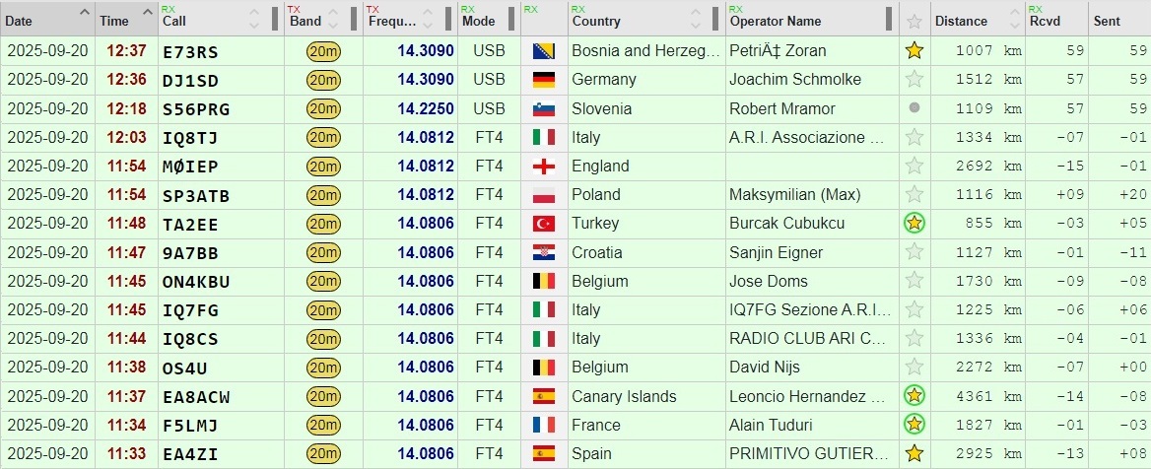Viewport: 1151px width, 469px height.
Task: Click the Bosnia and Herzegovina flag icon
Action: [543, 50]
